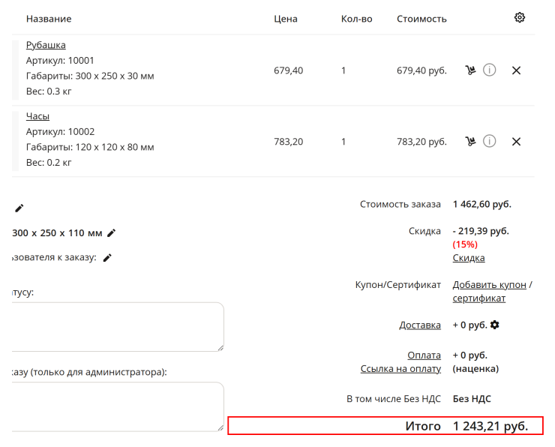This screenshot has width=555, height=447.
Task: Click Артикул: 10002 text
Action: pos(60,132)
